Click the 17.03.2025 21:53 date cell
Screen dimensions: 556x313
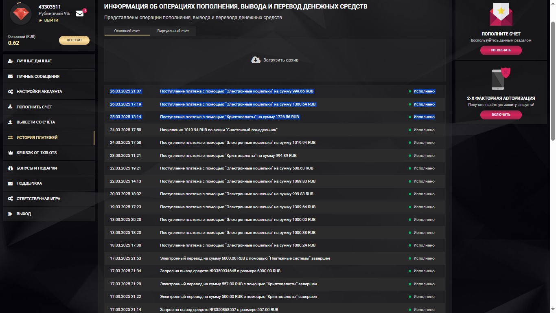click(125, 258)
